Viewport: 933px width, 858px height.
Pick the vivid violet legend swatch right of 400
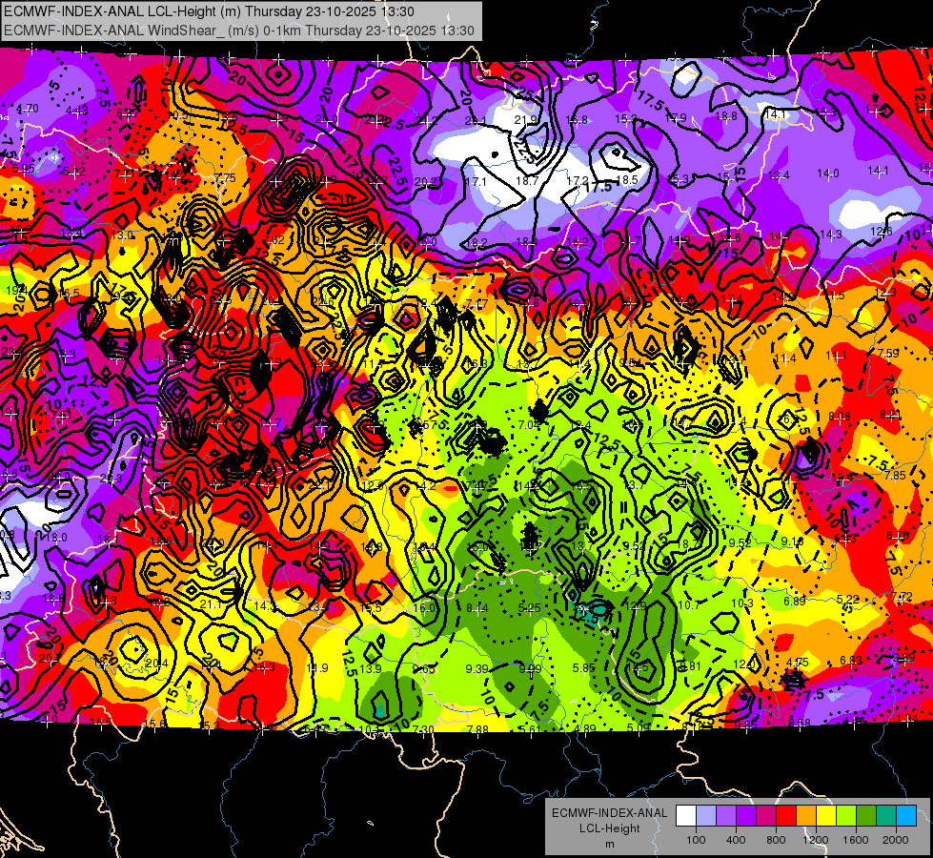click(x=747, y=816)
